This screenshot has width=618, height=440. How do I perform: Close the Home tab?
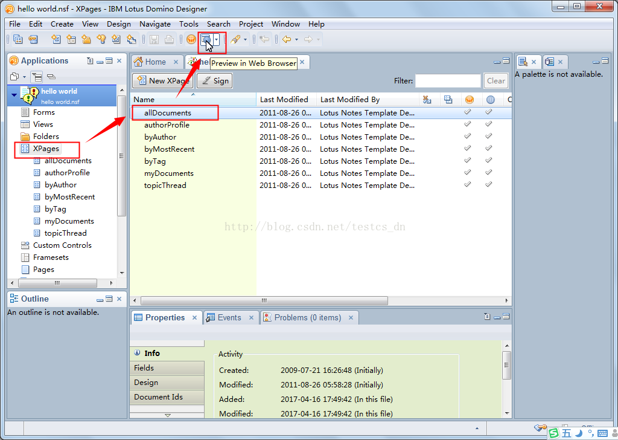176,62
